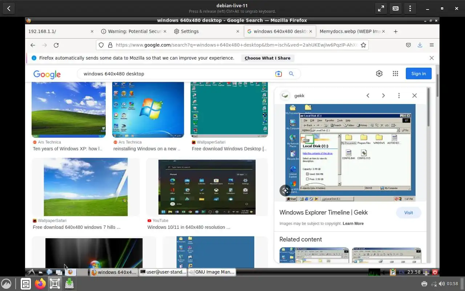Open Firefox downloads panel
This screenshot has width=465, height=291.
420,45
